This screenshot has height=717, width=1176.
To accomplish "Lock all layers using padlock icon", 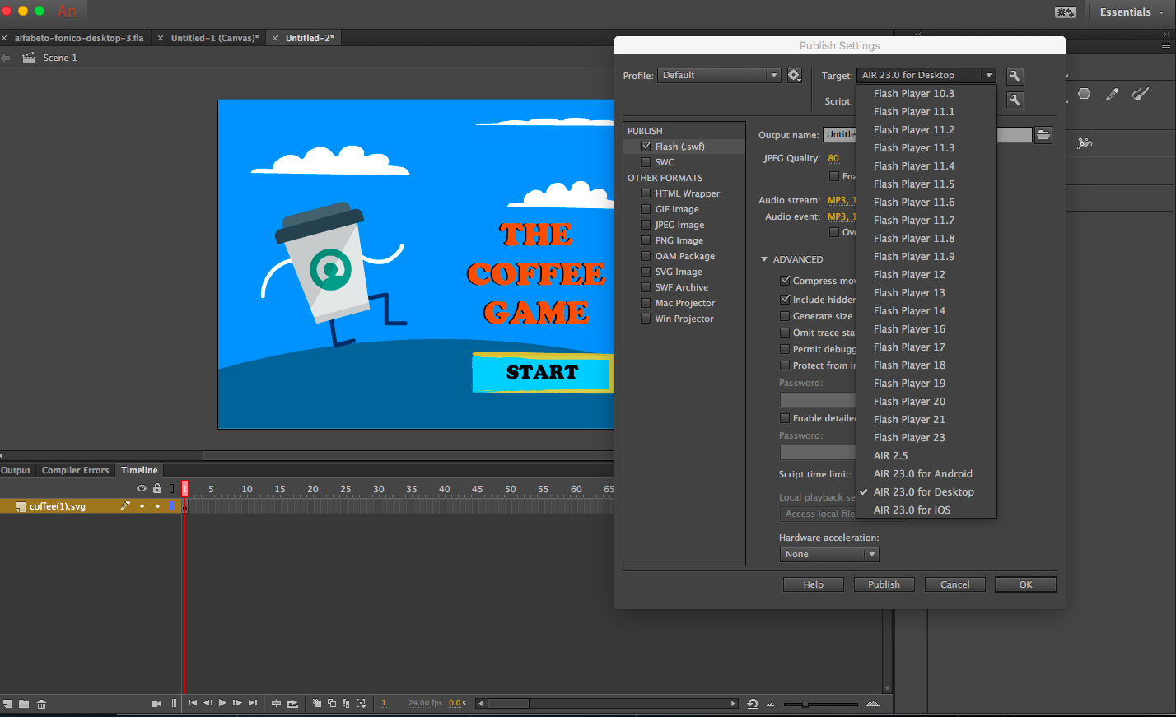I will click(157, 488).
